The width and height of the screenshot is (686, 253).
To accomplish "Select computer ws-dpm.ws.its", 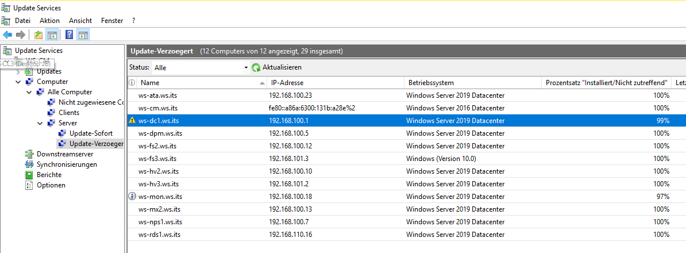I will [x=160, y=133].
